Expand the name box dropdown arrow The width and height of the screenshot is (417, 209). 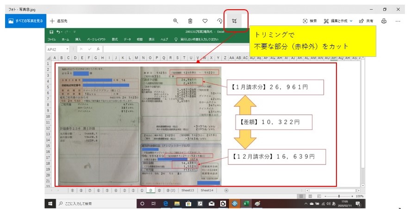(67, 49)
